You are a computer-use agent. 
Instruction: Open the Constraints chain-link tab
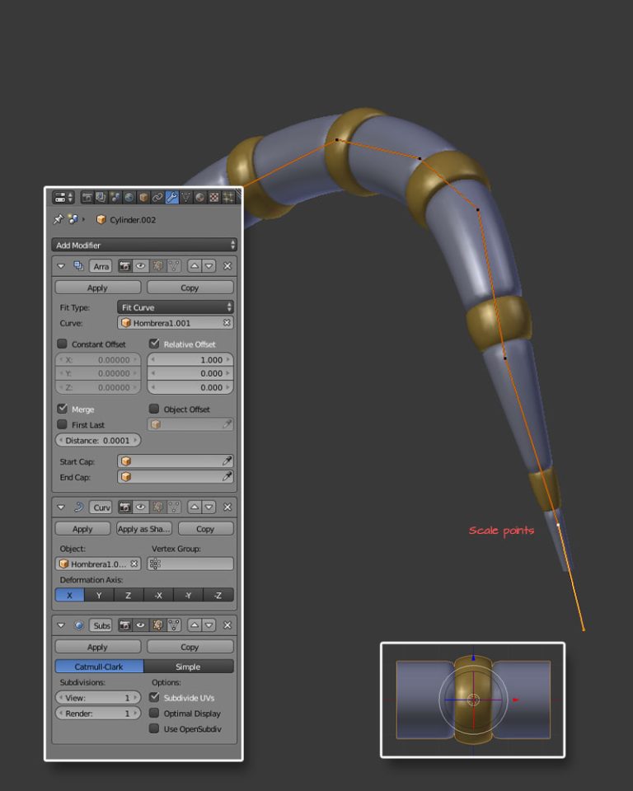(157, 198)
